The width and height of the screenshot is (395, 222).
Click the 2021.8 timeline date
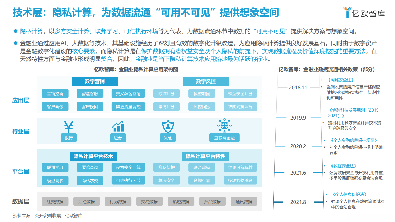[298, 202]
